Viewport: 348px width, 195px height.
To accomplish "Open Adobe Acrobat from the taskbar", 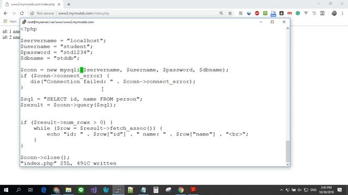I will coord(194,190).
